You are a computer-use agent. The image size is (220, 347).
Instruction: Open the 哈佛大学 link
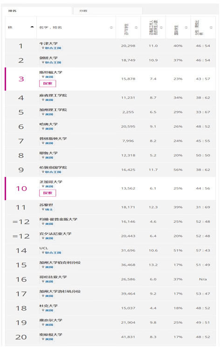48,124
